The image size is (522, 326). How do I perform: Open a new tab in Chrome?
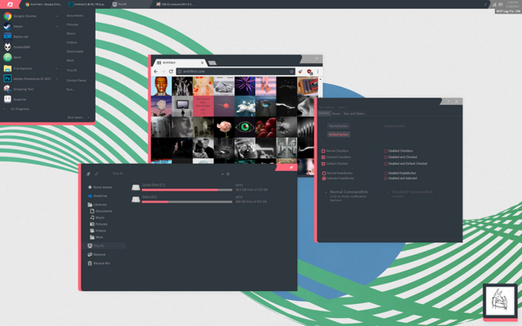tap(212, 63)
